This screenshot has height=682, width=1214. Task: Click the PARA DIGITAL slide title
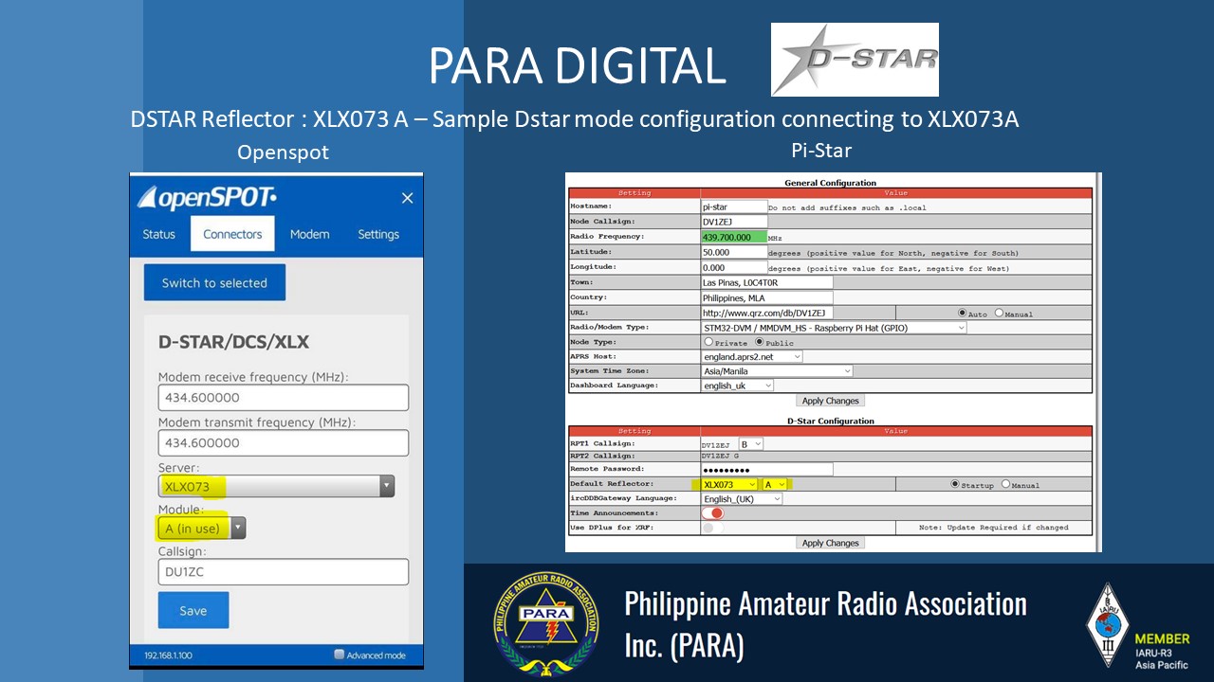pos(577,65)
